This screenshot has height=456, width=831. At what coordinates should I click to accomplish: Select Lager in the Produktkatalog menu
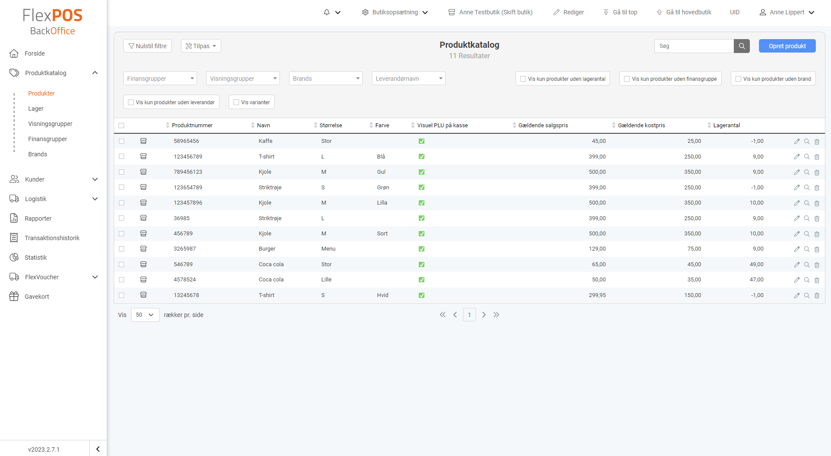[36, 108]
